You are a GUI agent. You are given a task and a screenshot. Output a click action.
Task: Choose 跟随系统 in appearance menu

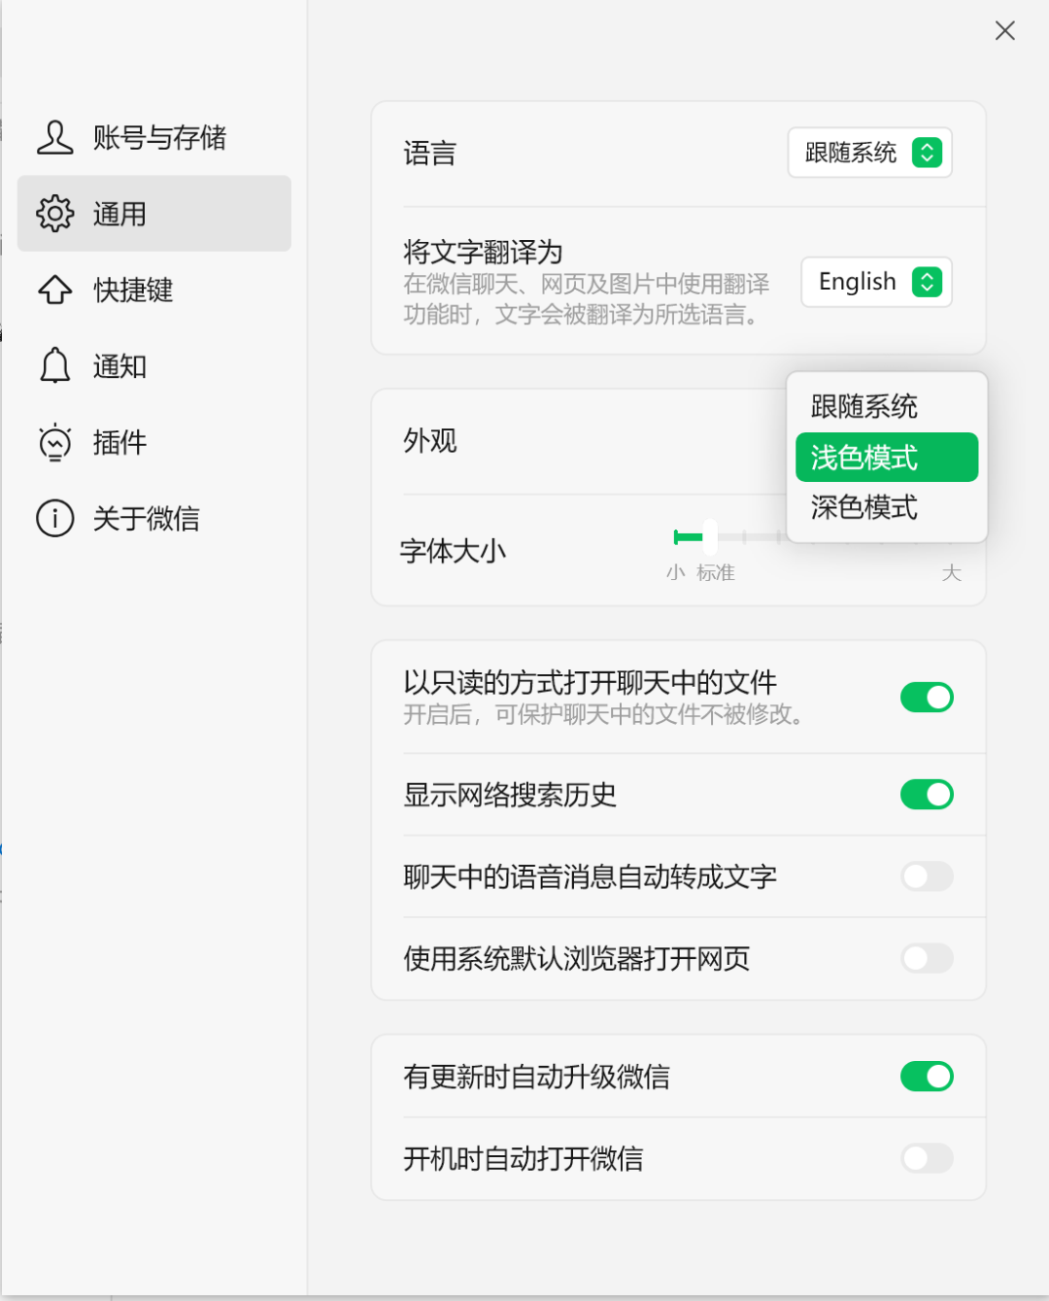coord(864,406)
